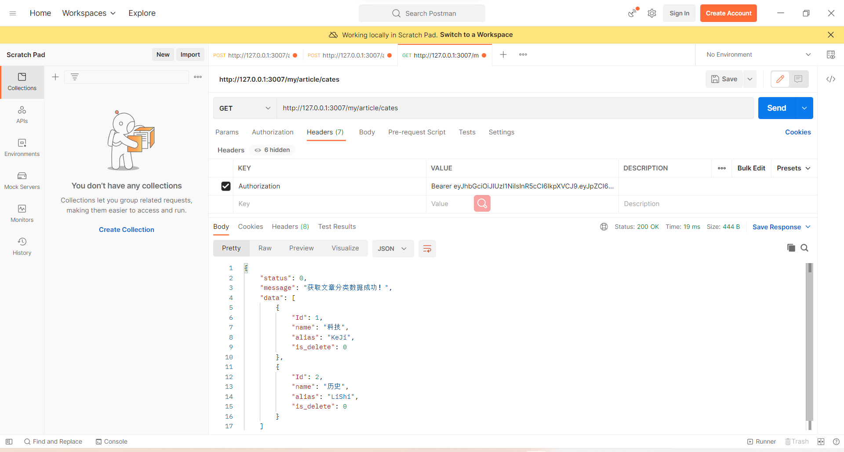844x452 pixels.
Task: Click the Switch to a Workspace link
Action: tap(476, 35)
